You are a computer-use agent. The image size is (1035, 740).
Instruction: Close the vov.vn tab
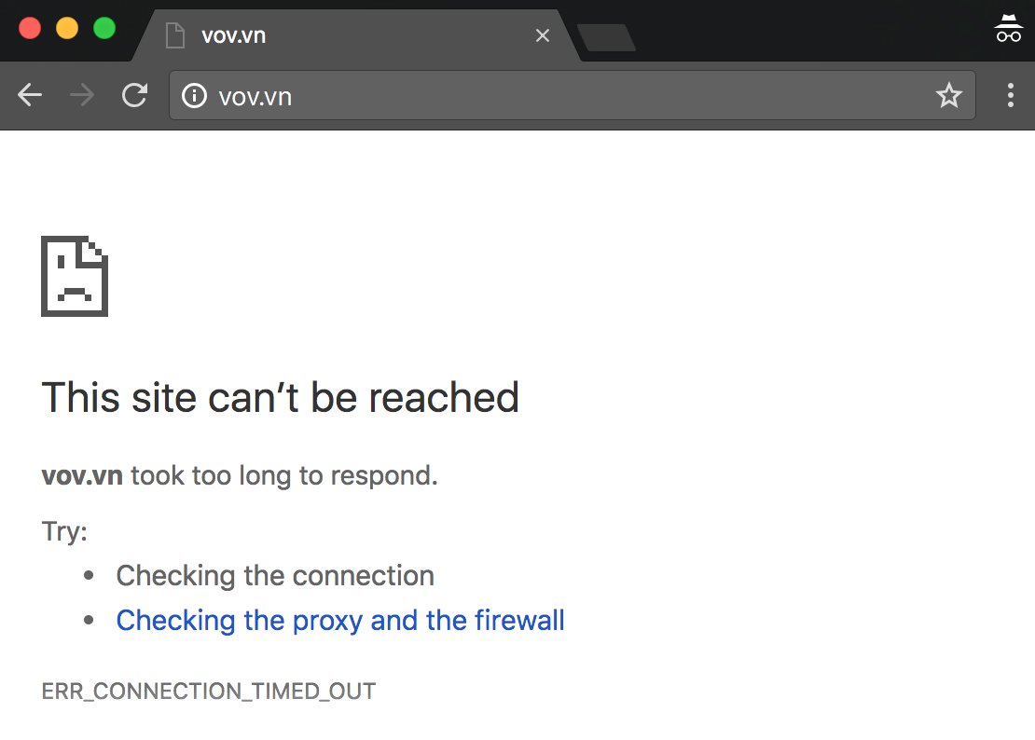(543, 35)
